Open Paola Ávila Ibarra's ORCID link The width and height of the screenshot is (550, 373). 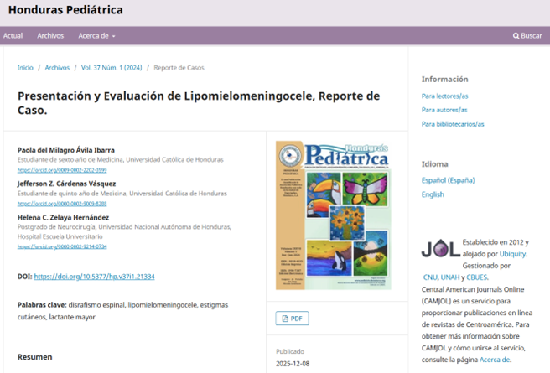click(50, 170)
